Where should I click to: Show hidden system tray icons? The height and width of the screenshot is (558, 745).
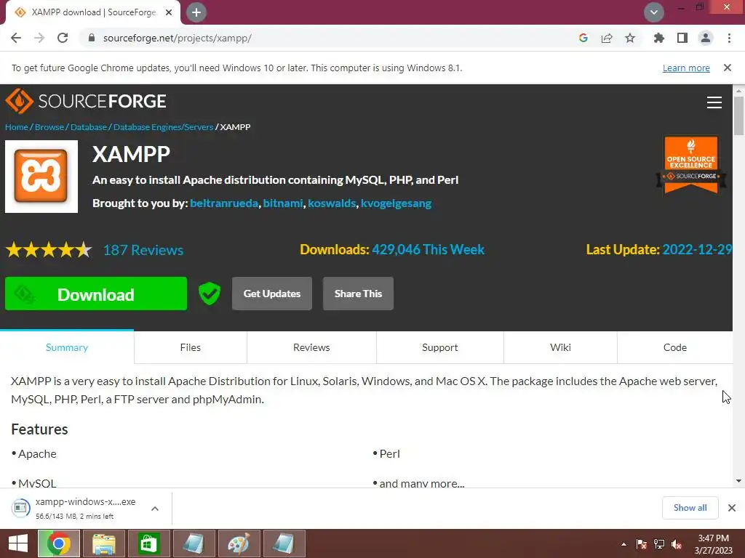[624, 544]
